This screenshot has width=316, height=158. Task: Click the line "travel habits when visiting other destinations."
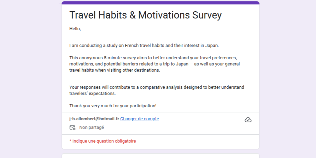(x=115, y=70)
